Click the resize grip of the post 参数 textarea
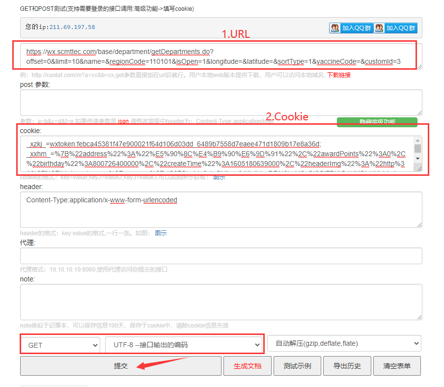Viewport: 444px width, 387px height. 419,113
